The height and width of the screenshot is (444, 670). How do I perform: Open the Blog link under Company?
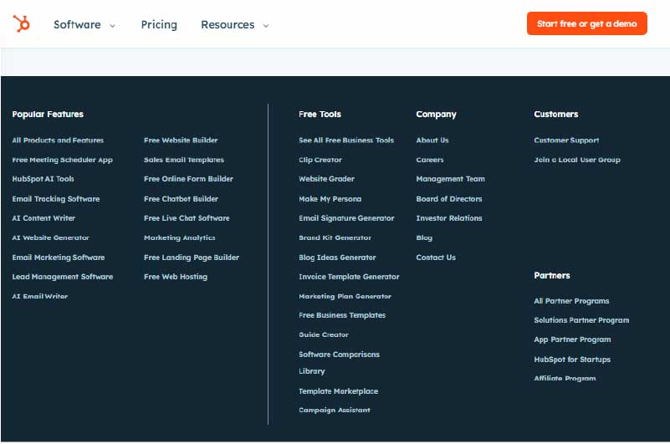coord(424,237)
